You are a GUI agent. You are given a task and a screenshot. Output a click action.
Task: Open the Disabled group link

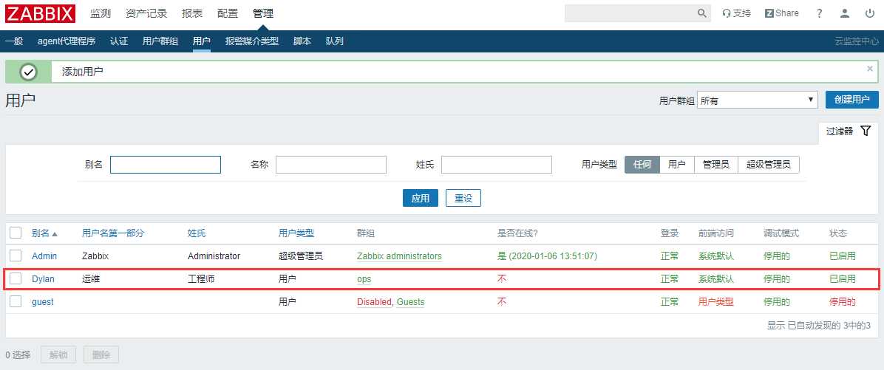(374, 302)
